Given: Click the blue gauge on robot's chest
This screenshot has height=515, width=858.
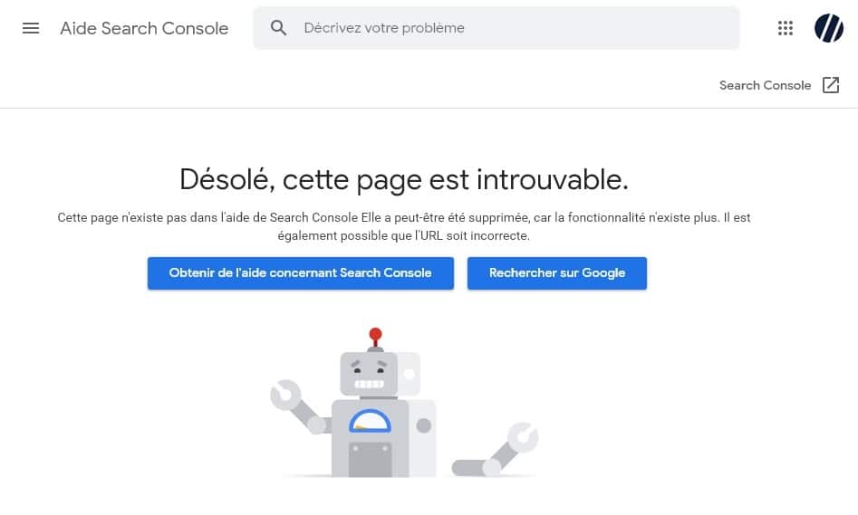Looking at the screenshot, I should tap(370, 421).
